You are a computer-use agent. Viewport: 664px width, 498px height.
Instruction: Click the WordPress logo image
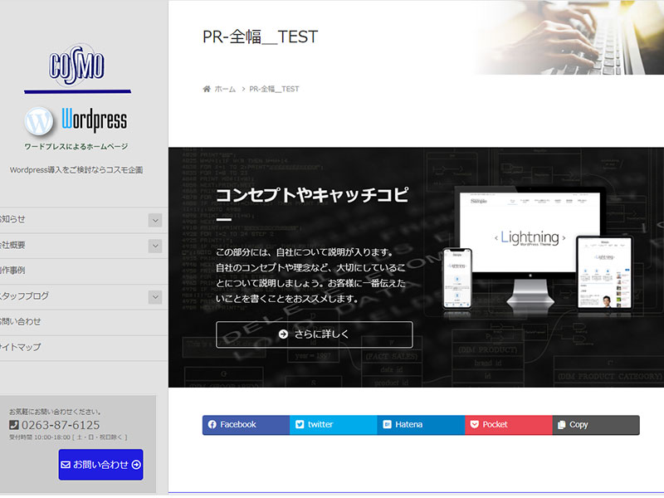(76, 121)
